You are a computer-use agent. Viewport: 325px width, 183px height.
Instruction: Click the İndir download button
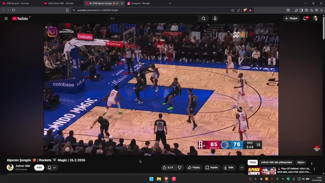coord(229,167)
